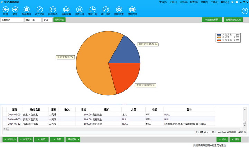Screen dimensions: 249x148
Task: Click the 乐记 app logo in the title bar
Action: click(2, 2)
